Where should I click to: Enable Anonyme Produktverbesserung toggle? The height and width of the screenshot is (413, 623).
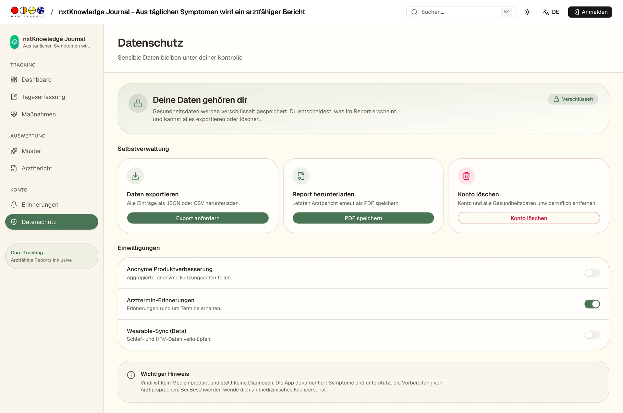pos(592,273)
